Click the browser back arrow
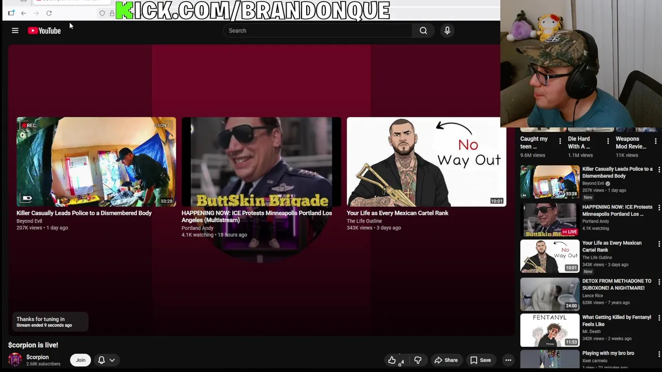This screenshot has height=372, width=662. [23, 13]
